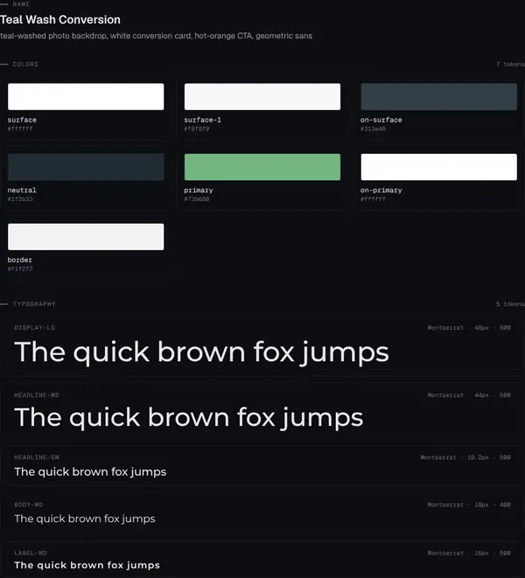This screenshot has height=578, width=525.
Task: Click the LABEL-MD type label
Action: pyautogui.click(x=31, y=553)
